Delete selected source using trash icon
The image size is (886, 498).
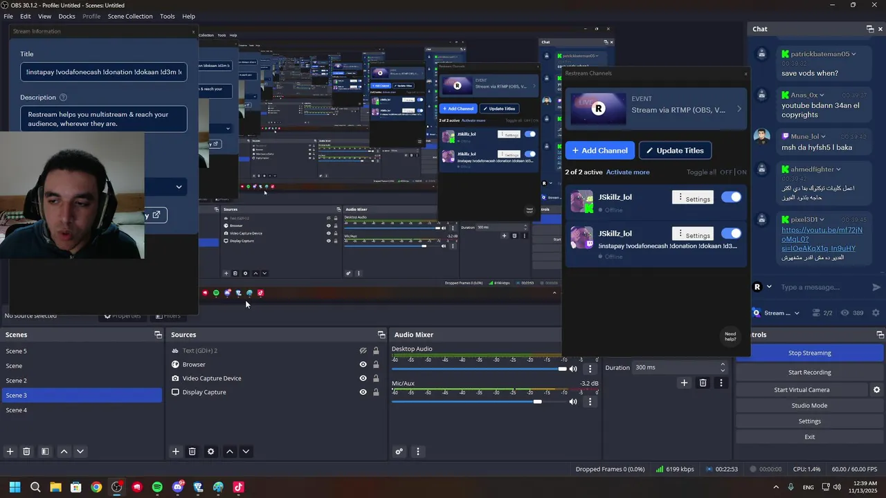click(192, 452)
